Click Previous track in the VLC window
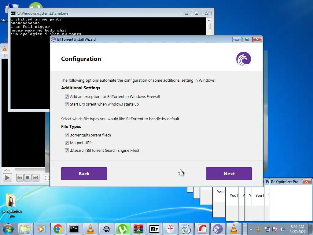Image resolution: width=313 pixels, height=235 pixels. pyautogui.click(x=20, y=178)
